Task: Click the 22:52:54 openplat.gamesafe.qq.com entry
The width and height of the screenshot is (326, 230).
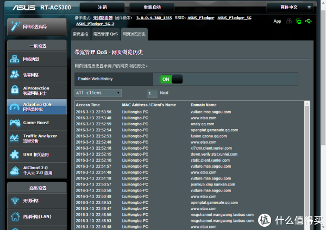Action: (214, 130)
